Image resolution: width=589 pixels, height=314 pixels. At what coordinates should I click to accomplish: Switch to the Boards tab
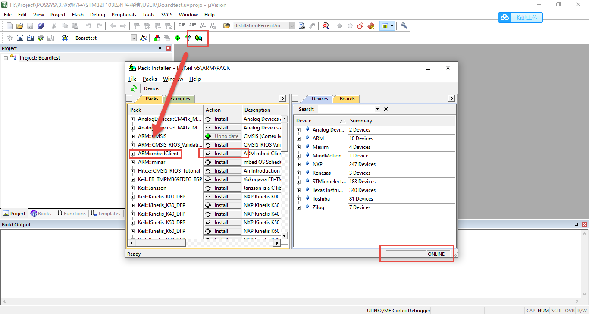point(347,99)
